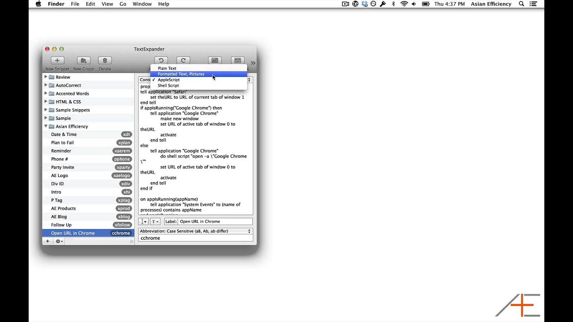Select the Div ID snippet
The width and height of the screenshot is (573, 322).
click(88, 184)
